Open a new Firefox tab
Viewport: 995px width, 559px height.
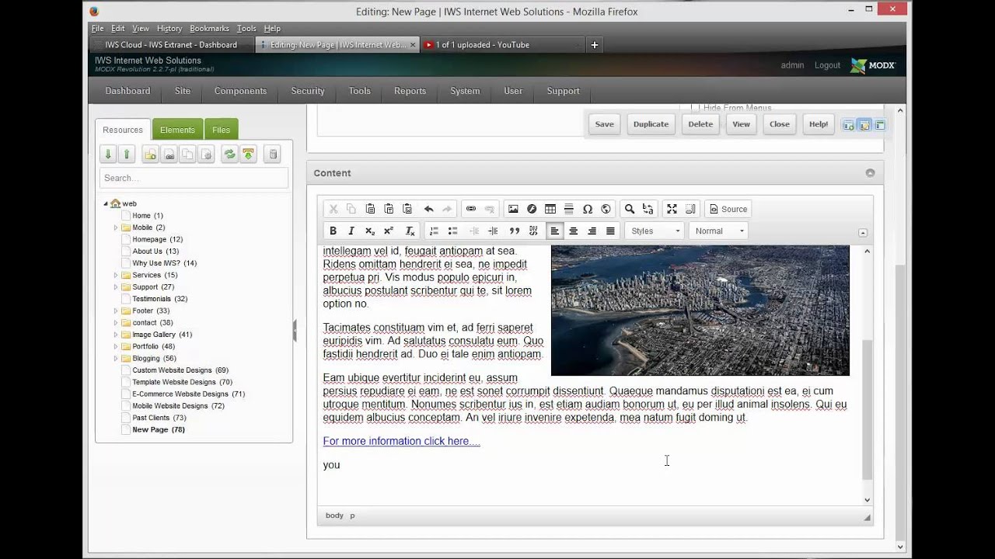[594, 45]
